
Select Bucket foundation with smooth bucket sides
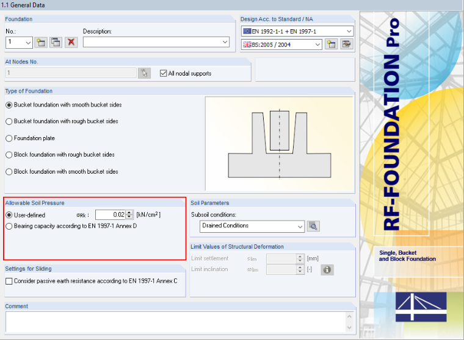(9, 105)
